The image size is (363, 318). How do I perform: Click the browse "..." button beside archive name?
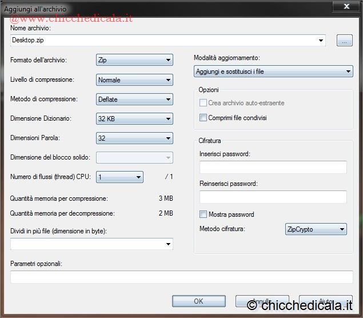pos(344,40)
